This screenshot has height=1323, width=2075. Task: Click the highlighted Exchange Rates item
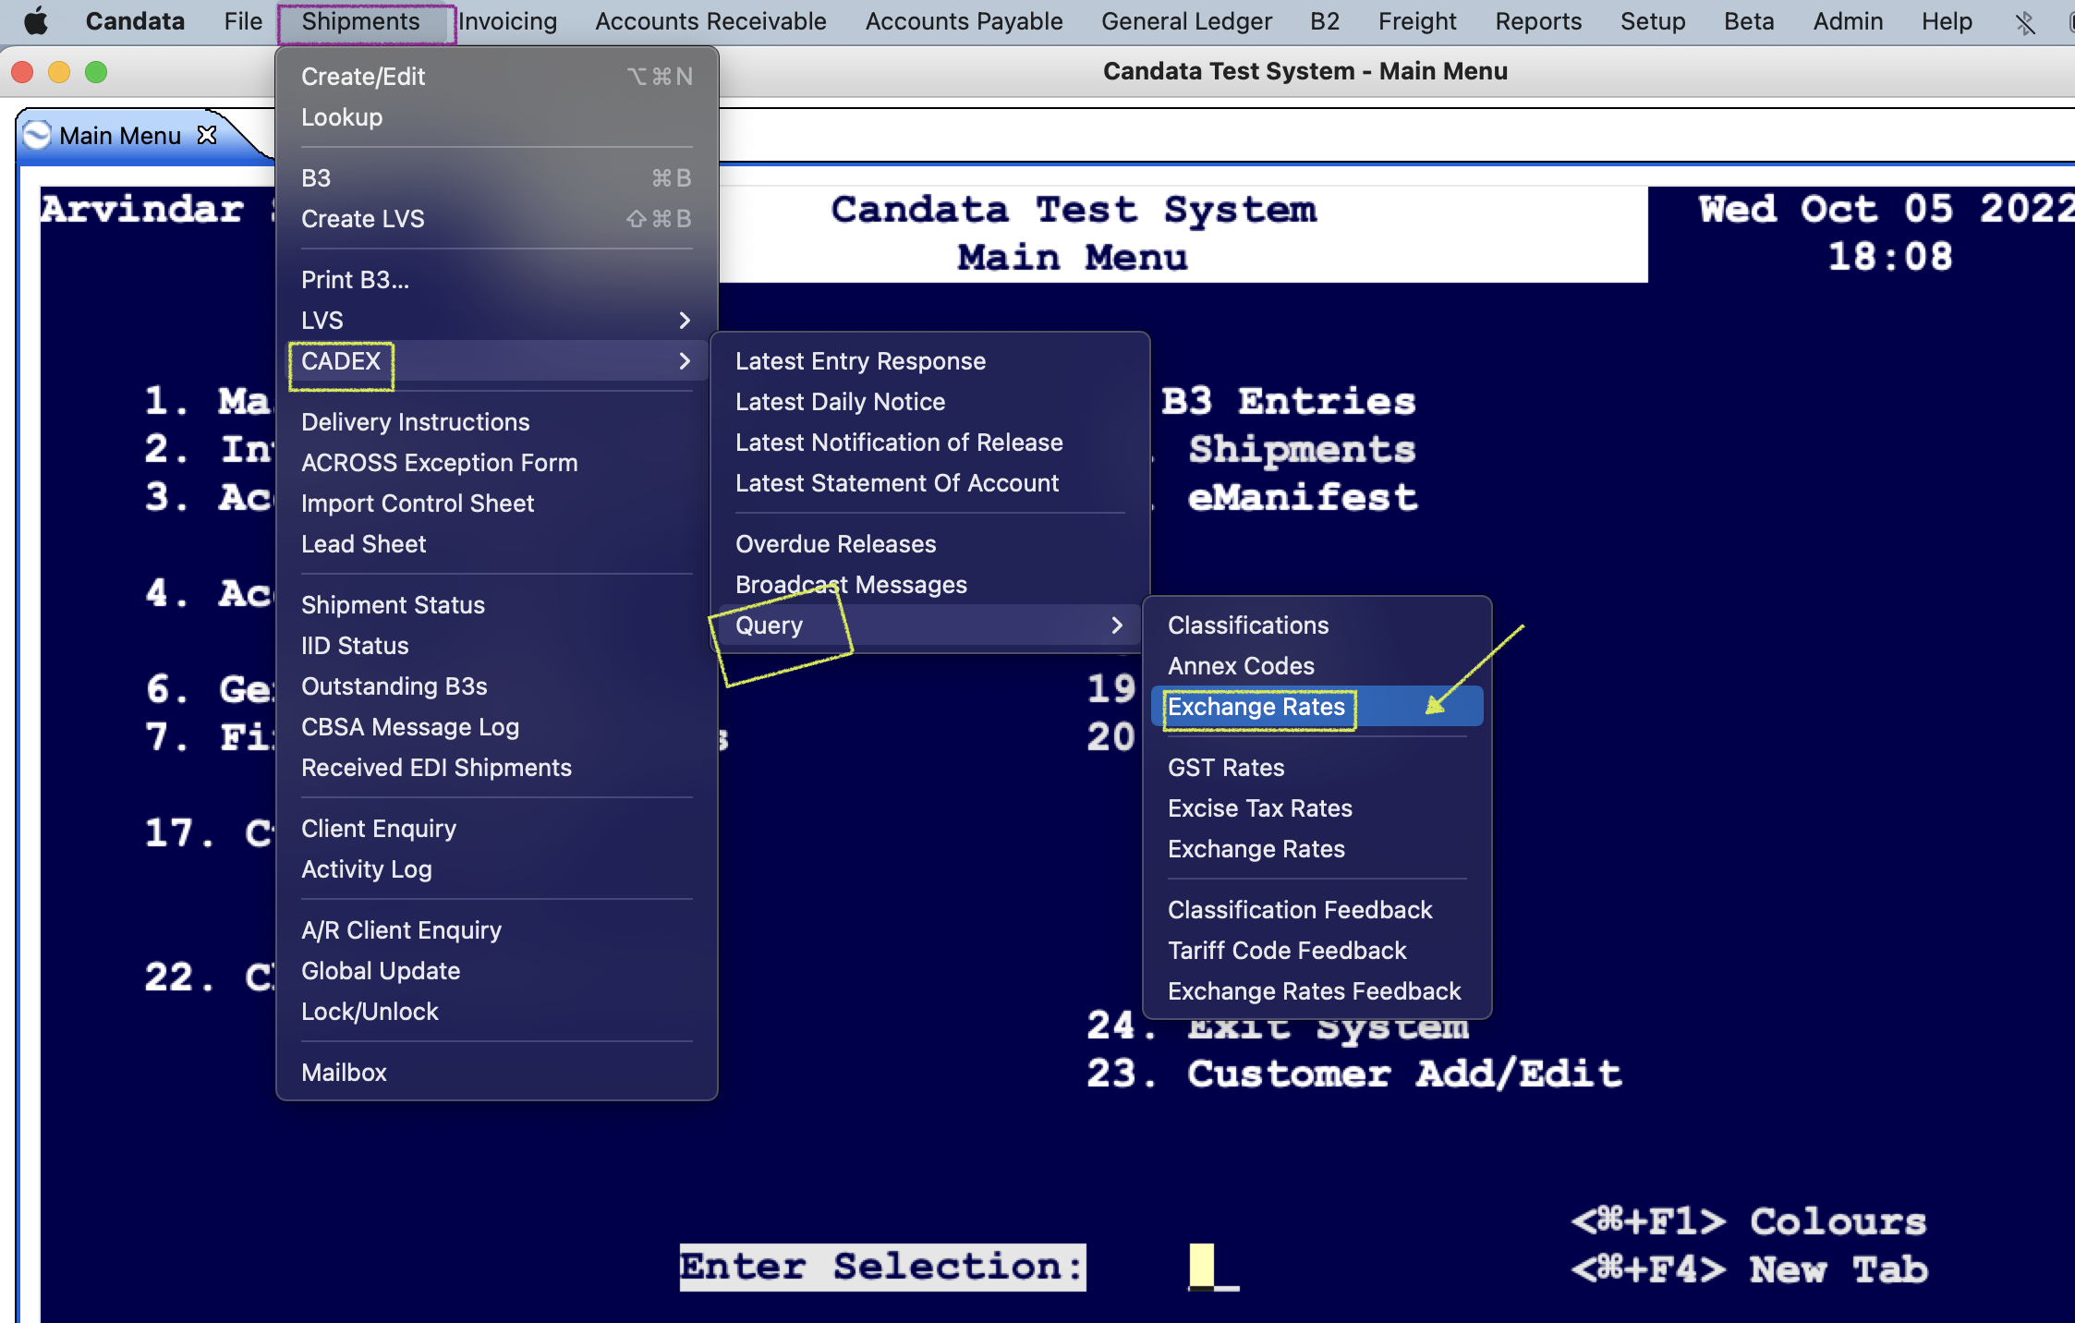(1317, 707)
